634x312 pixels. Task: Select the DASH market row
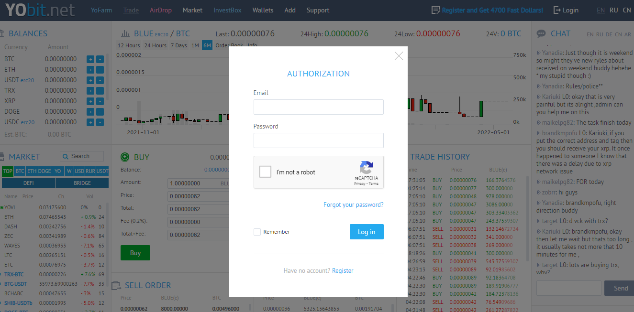[x=55, y=226]
